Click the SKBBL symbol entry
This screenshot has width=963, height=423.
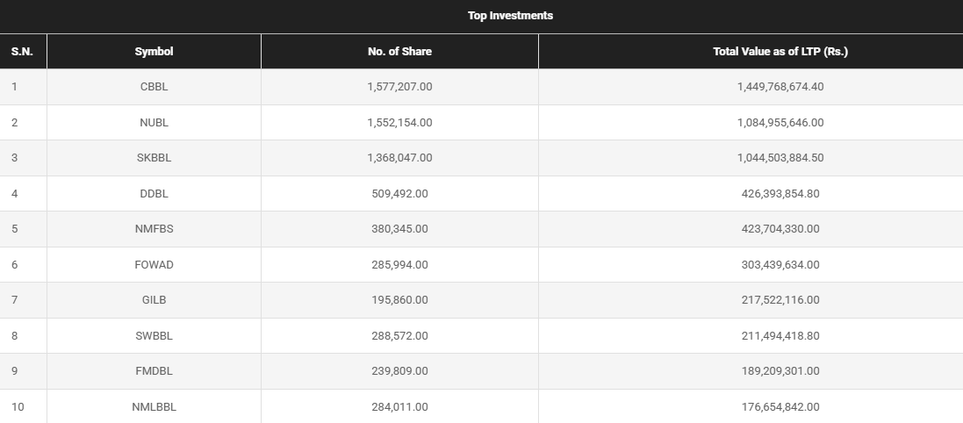[154, 158]
